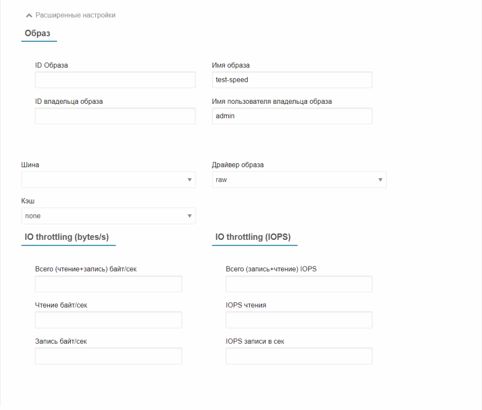Click the Запись байт/сек input
482x410 pixels.
pyautogui.click(x=108, y=356)
